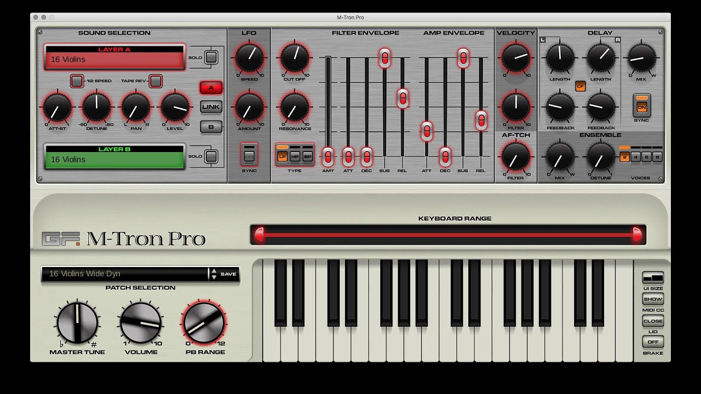Image resolution: width=701 pixels, height=394 pixels.
Task: Select layer A button
Action: [211, 88]
